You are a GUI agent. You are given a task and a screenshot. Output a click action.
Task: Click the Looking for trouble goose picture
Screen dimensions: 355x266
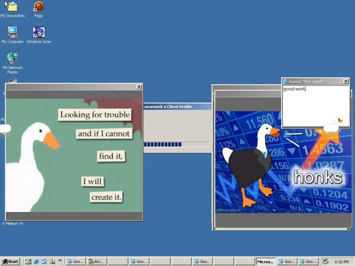74,155
